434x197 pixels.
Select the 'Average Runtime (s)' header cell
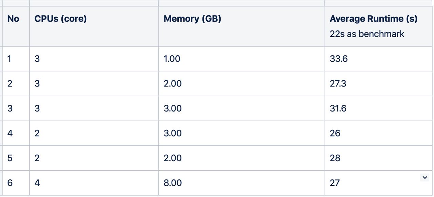[378, 26]
